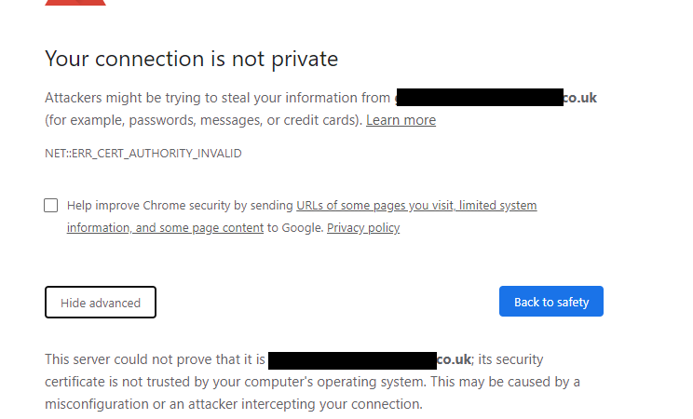
Task: Click the 'This server could not prove' text
Action: (x=154, y=359)
